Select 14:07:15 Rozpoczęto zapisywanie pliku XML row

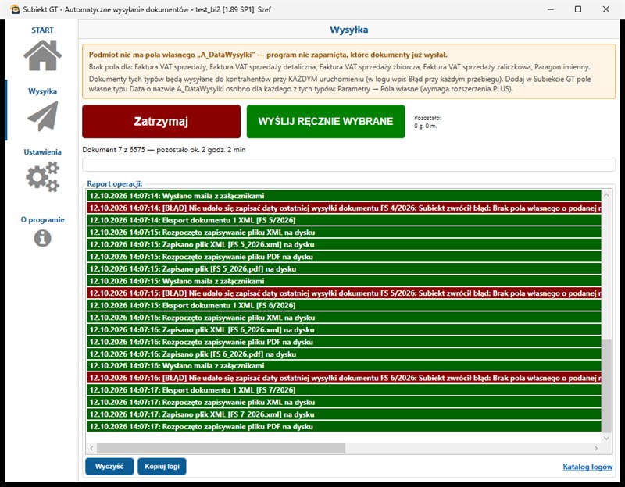click(344, 232)
